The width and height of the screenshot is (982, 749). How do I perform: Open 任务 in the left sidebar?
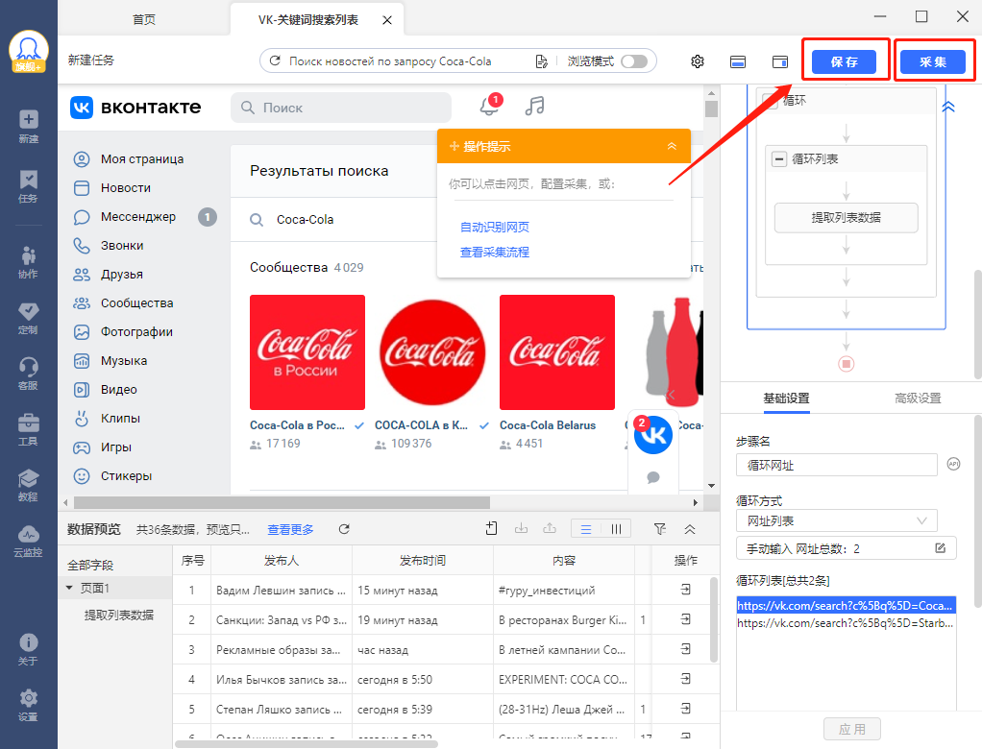pos(28,186)
